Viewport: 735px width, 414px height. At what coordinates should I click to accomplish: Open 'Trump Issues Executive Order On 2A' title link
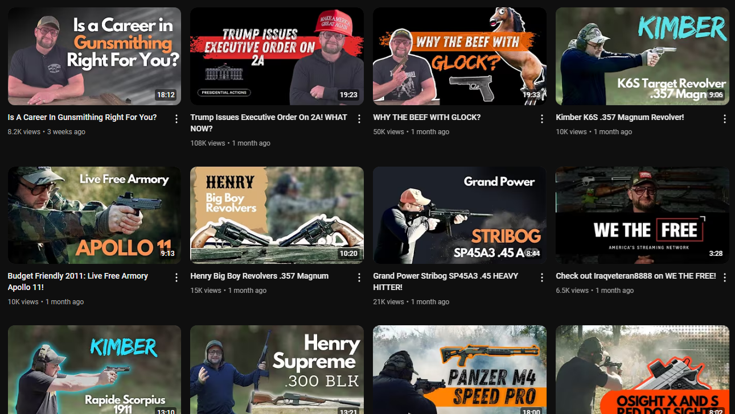[x=269, y=123]
